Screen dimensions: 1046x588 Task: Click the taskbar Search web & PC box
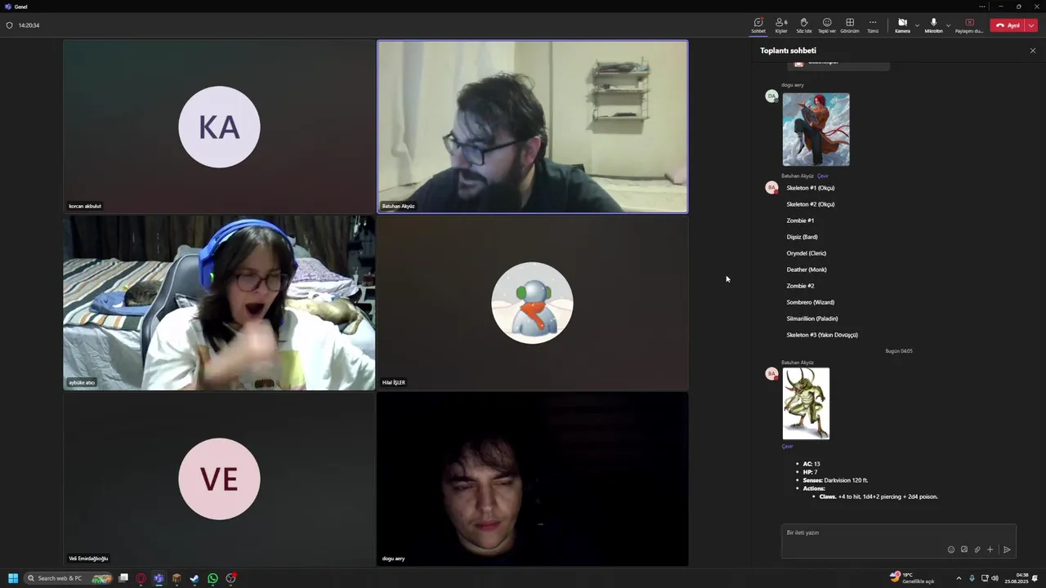68,578
